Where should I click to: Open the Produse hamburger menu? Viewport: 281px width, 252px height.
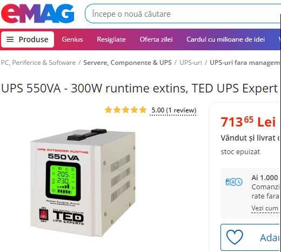pyautogui.click(x=28, y=39)
